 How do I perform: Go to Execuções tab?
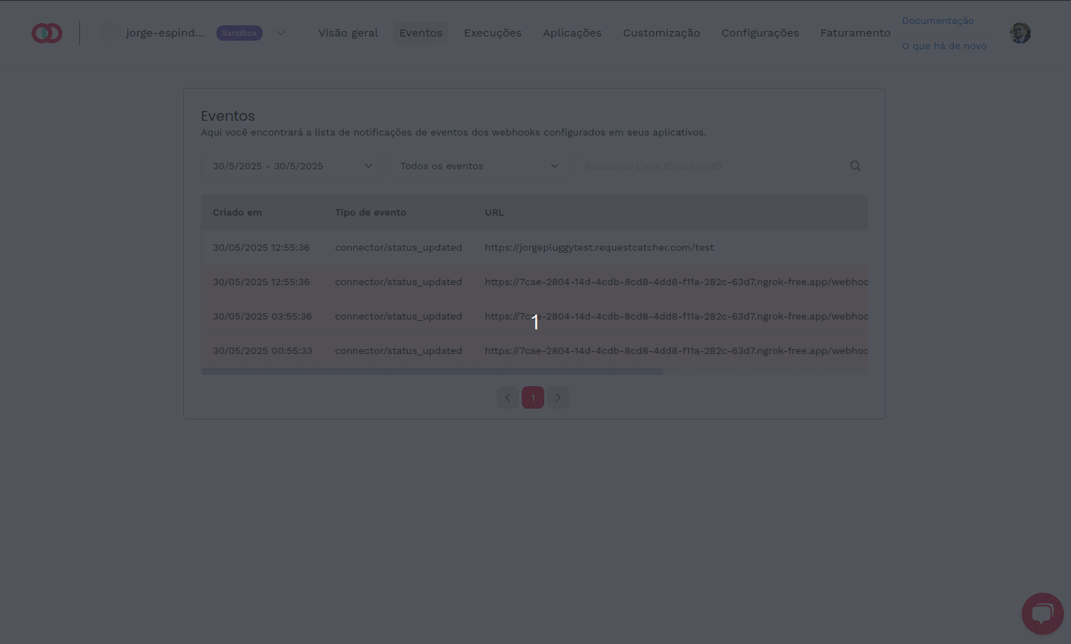click(492, 33)
